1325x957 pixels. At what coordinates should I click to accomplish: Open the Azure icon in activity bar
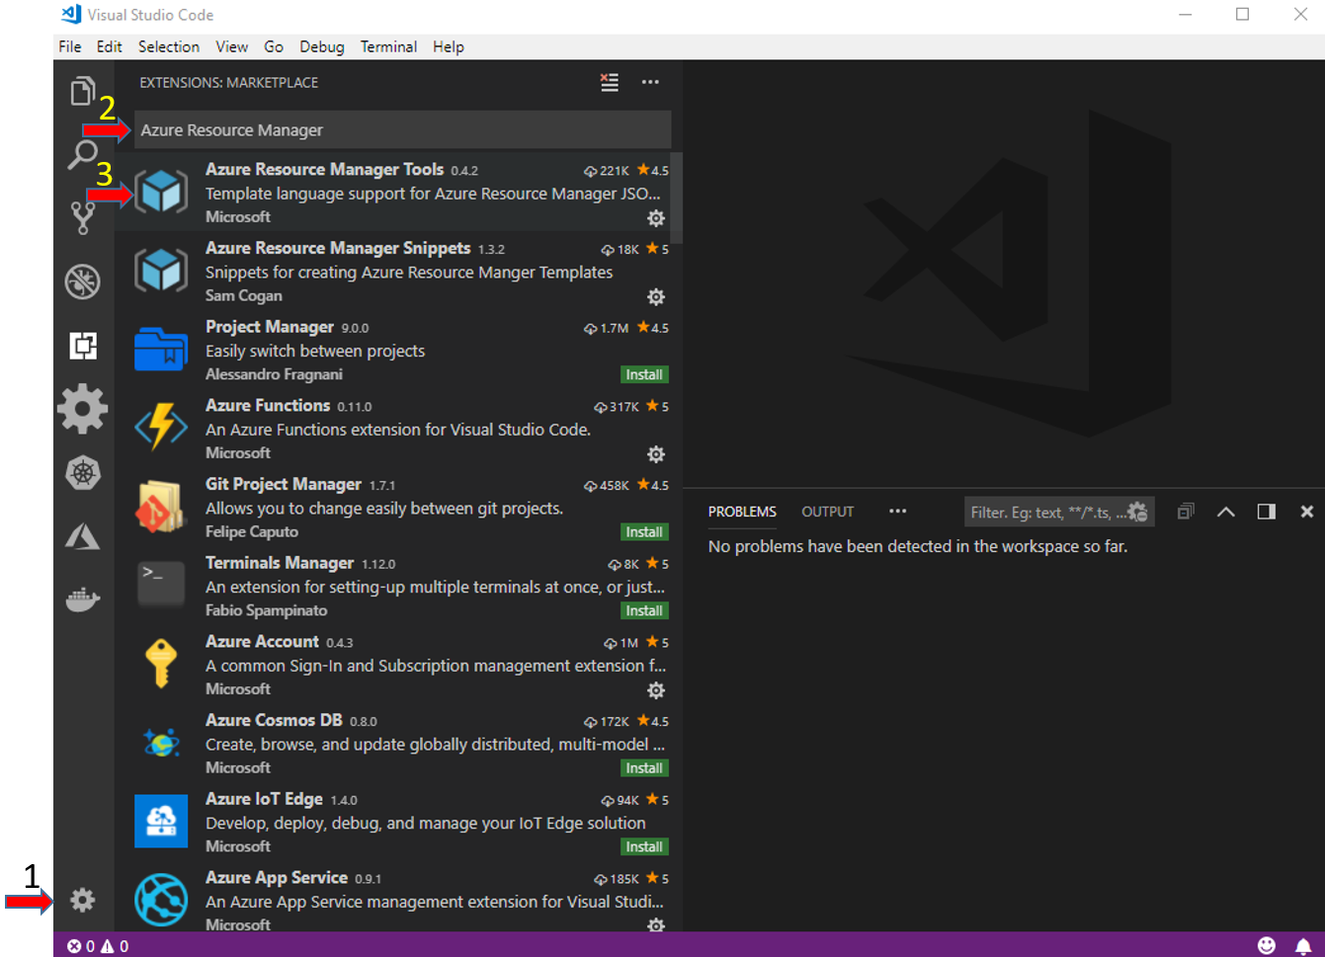[x=83, y=536]
